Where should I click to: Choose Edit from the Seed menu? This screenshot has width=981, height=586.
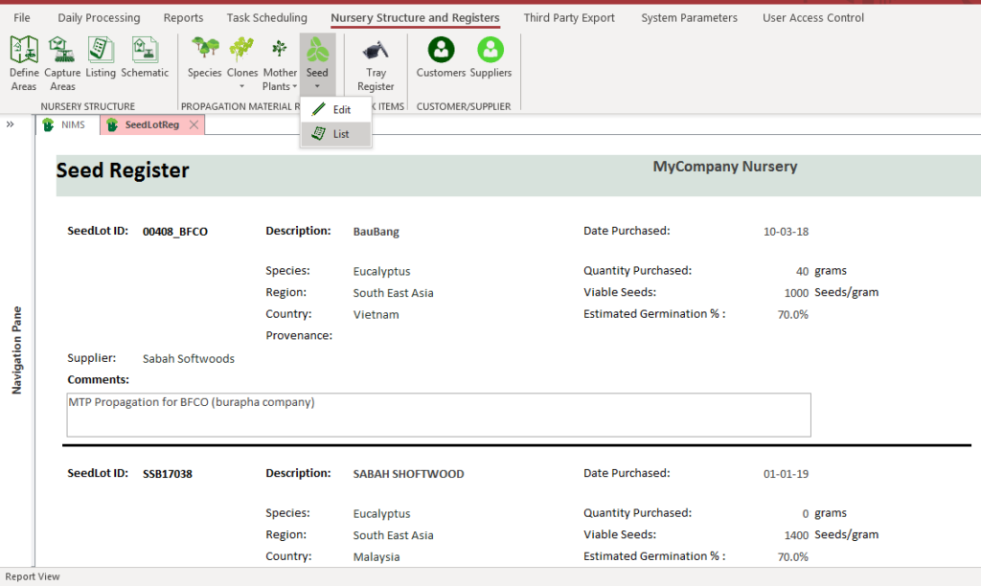341,110
